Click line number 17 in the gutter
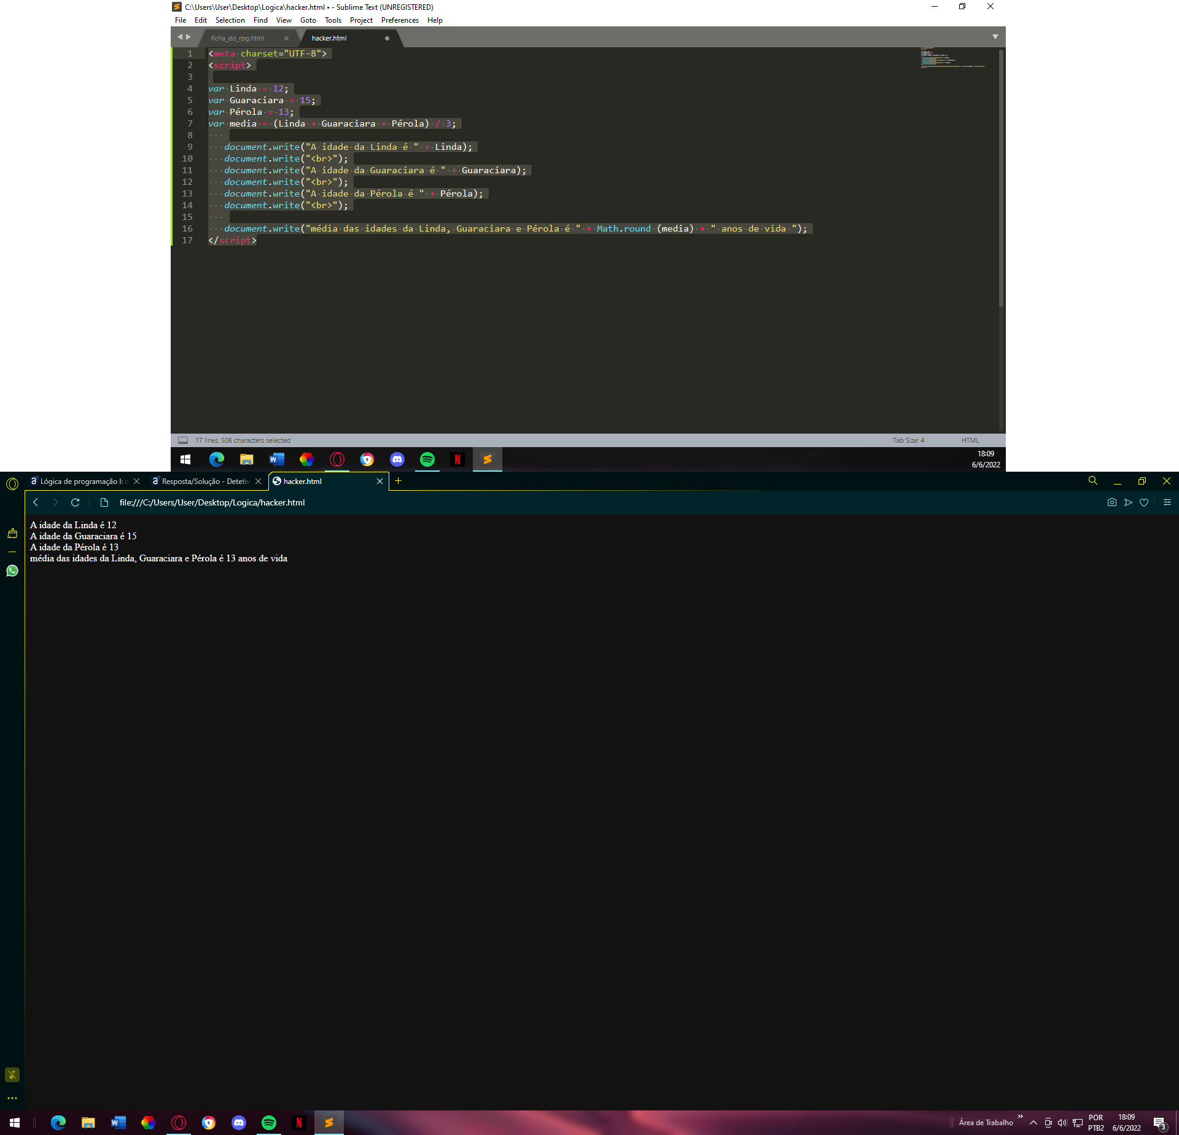This screenshot has width=1179, height=1135. point(187,240)
